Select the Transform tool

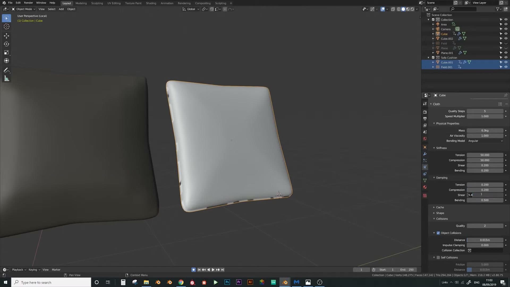click(x=6, y=61)
